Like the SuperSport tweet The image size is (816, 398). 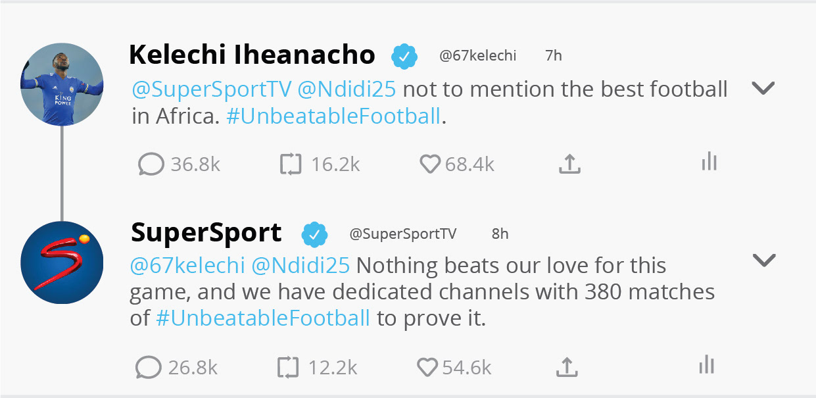coord(427,367)
